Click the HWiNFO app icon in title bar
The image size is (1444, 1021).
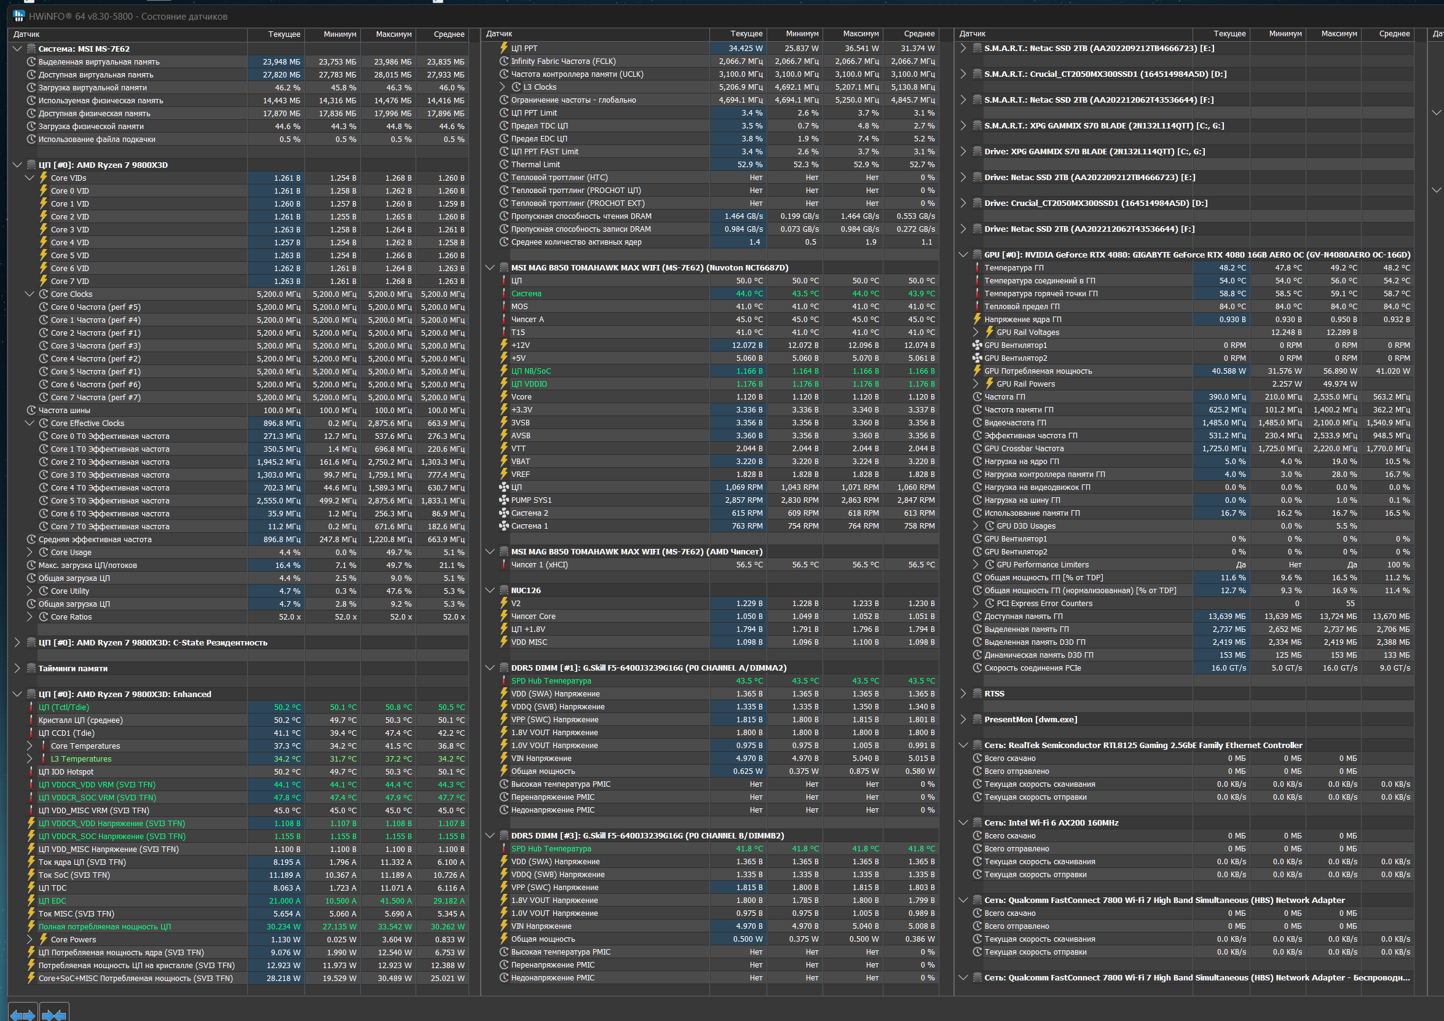18,16
